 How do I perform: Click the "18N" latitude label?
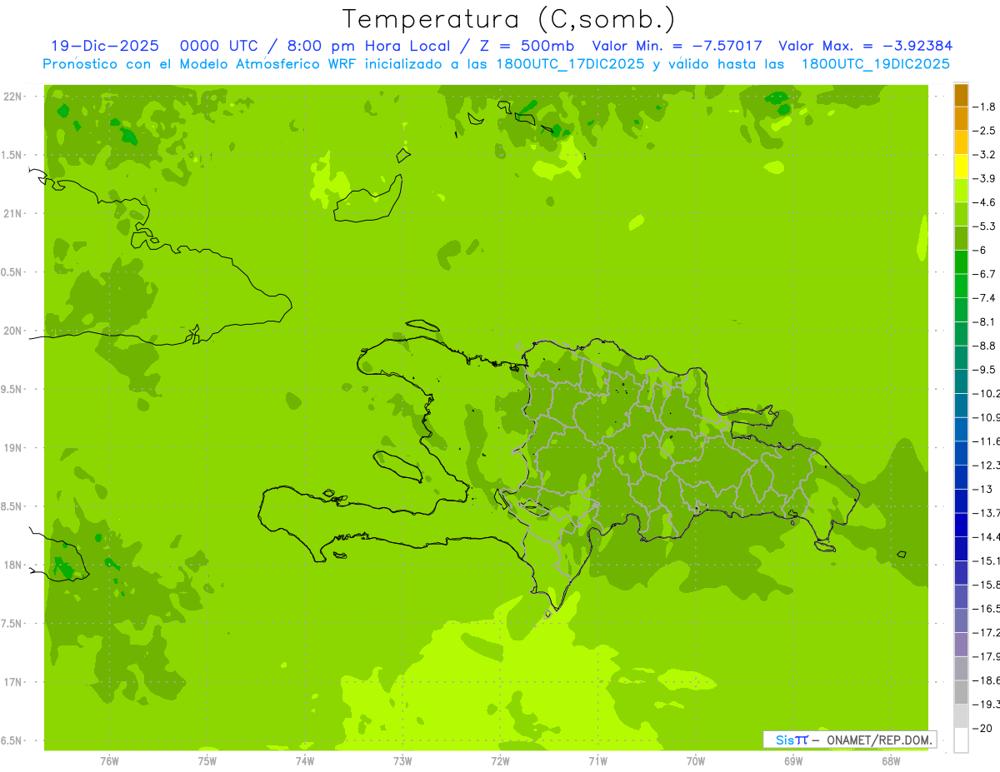13,565
